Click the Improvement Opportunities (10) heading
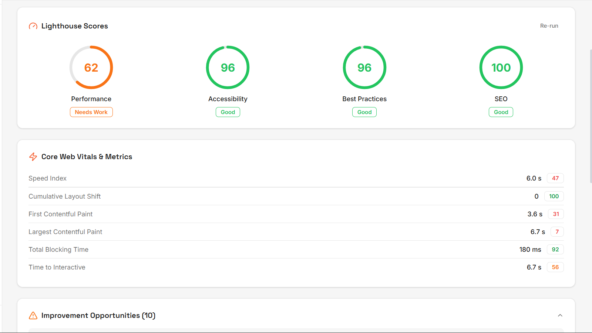592x333 pixels. pos(98,316)
